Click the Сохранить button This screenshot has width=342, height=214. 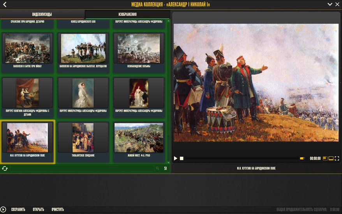(x=18, y=210)
